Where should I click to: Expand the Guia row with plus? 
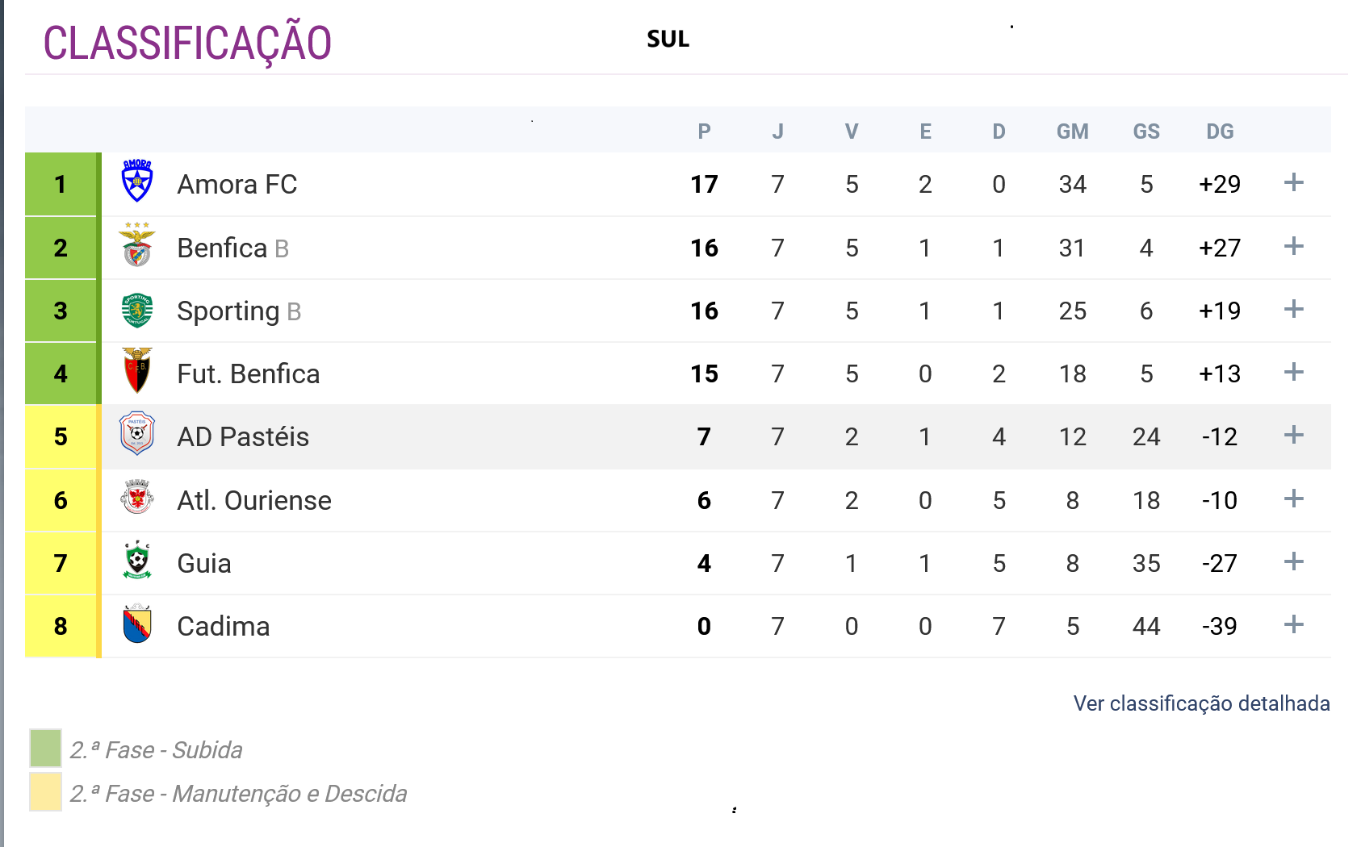pyautogui.click(x=1293, y=561)
